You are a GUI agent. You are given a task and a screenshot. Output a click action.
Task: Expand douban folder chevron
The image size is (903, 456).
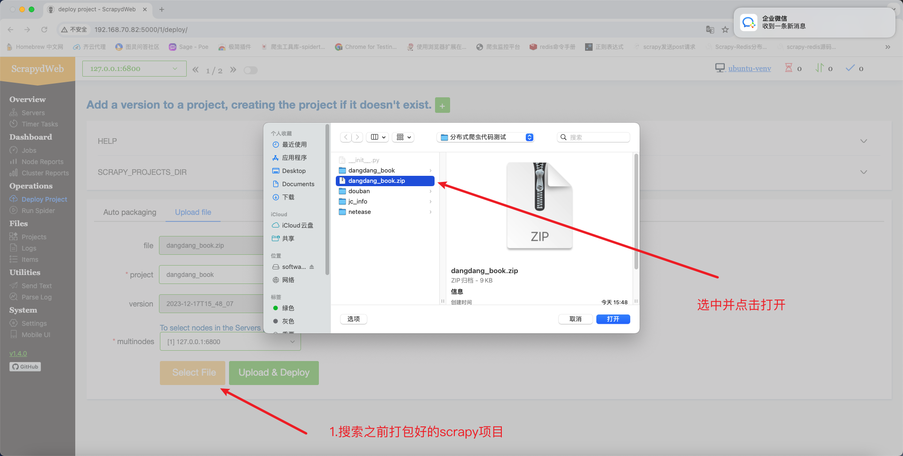430,191
